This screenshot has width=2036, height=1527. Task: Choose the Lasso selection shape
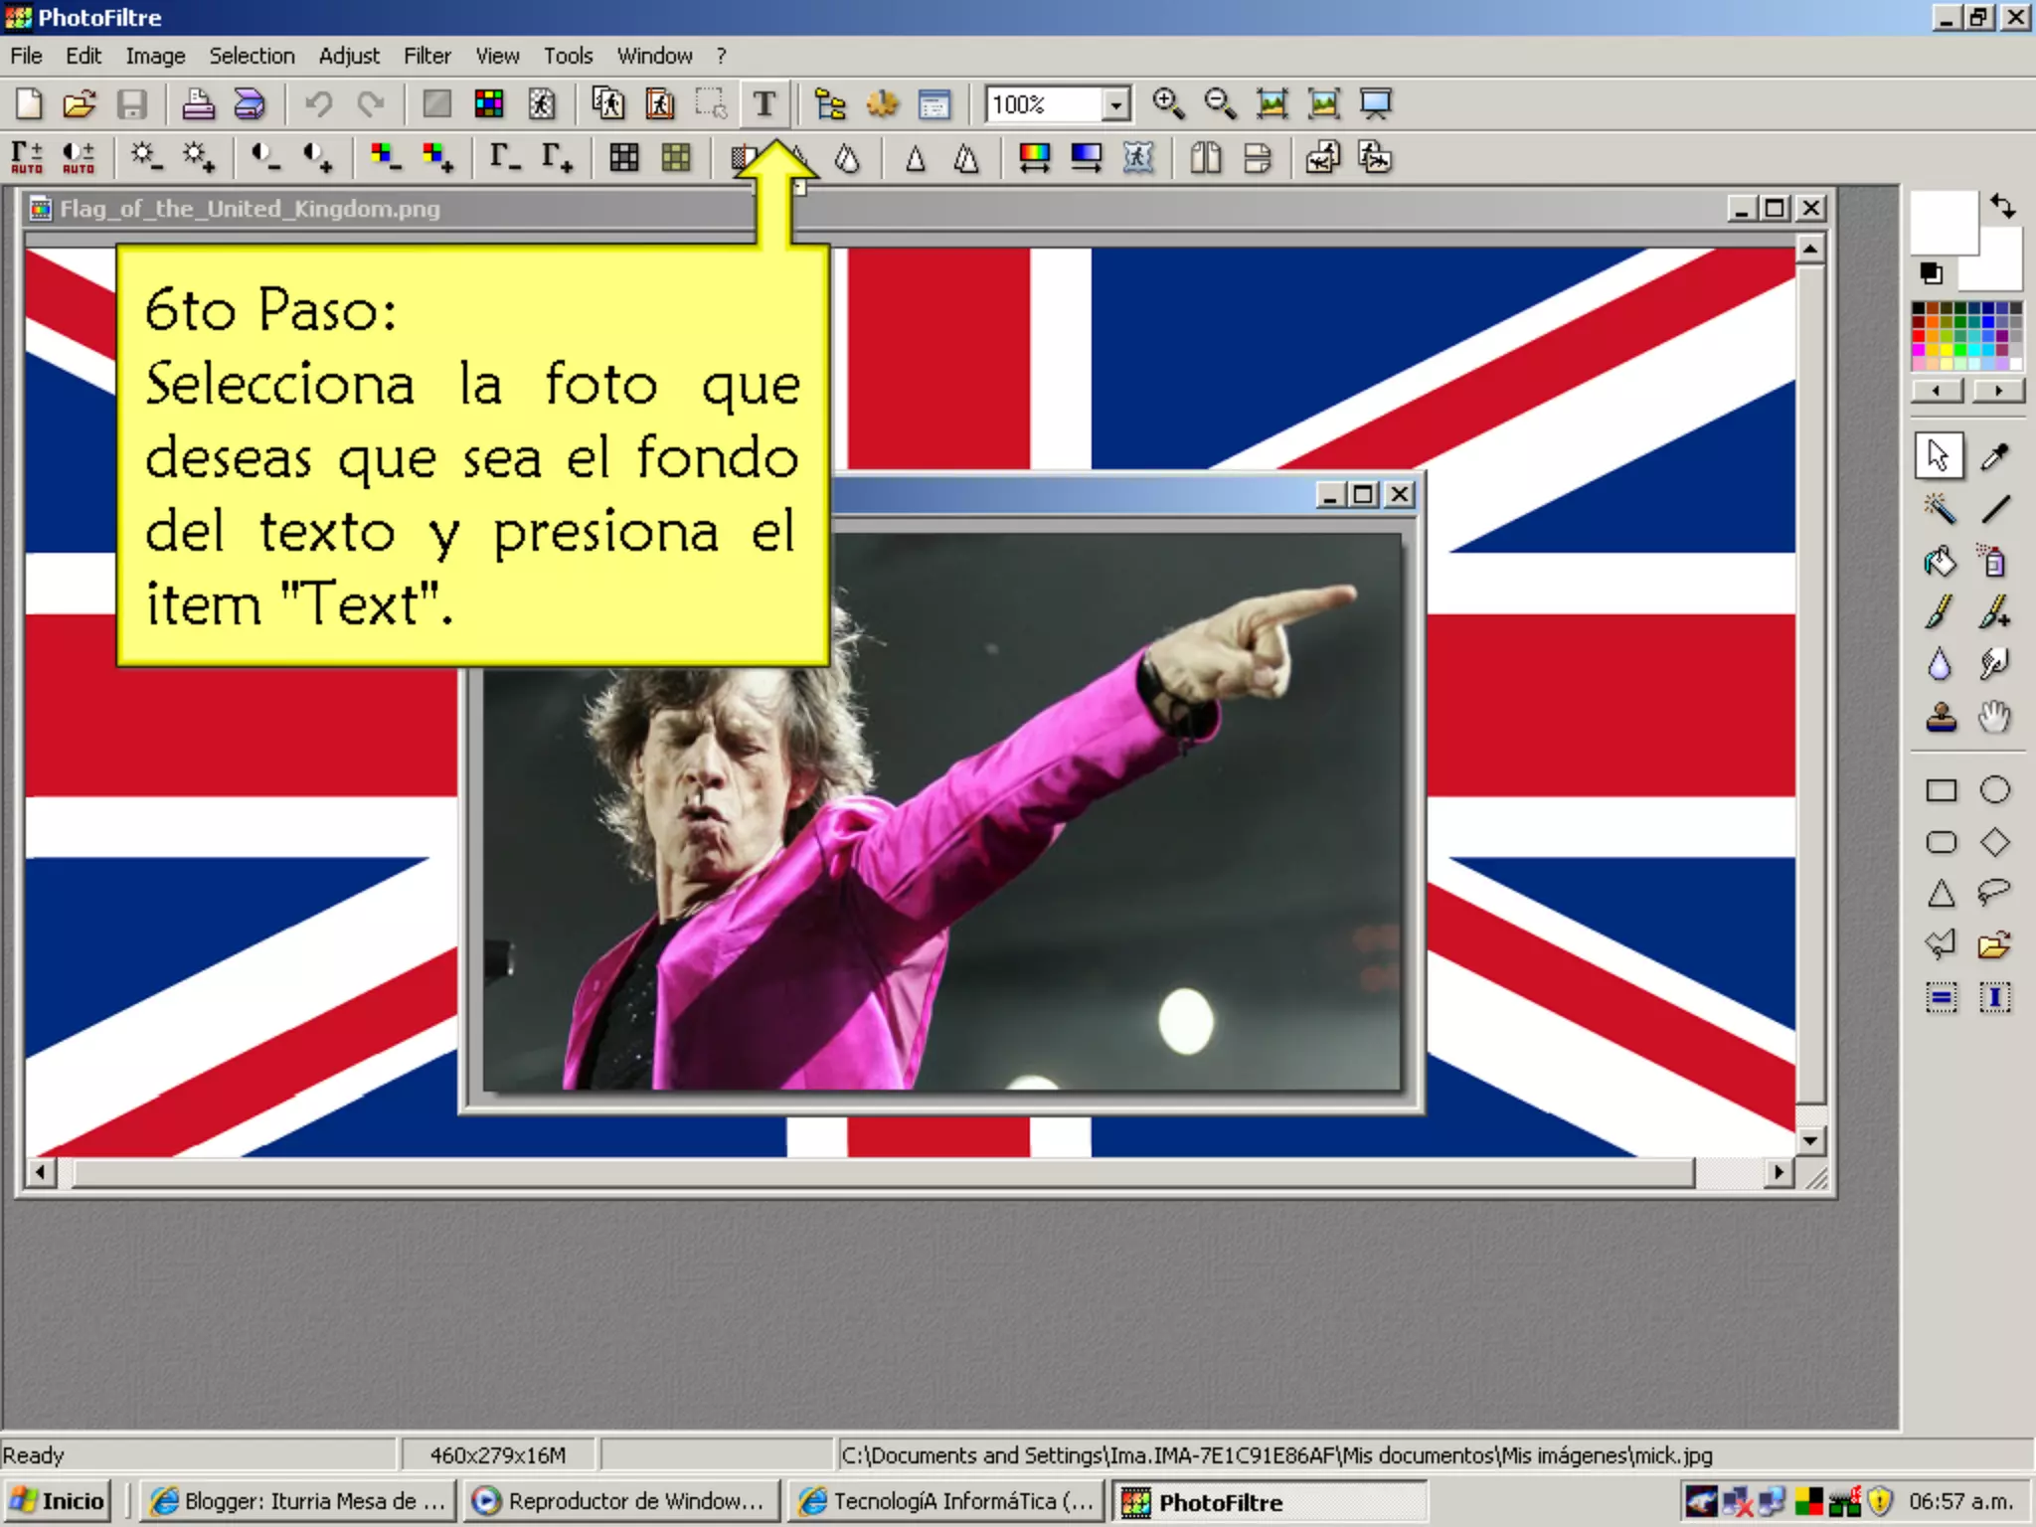(x=1994, y=893)
